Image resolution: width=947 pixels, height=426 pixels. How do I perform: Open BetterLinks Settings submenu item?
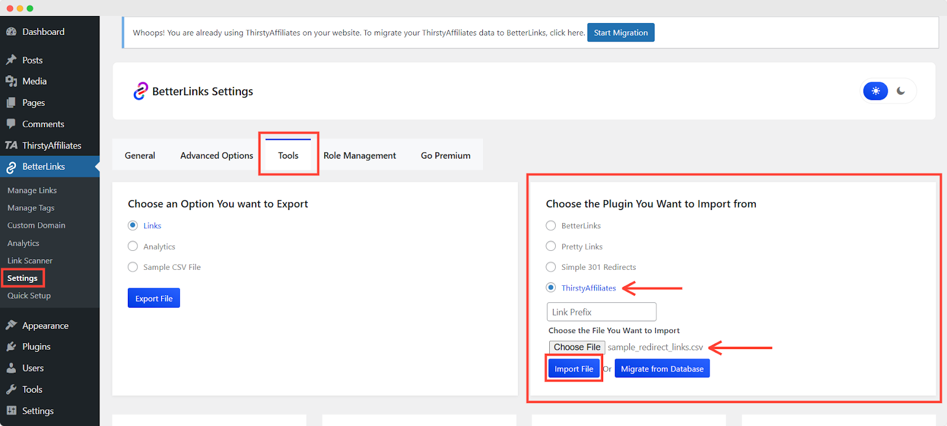[x=22, y=278]
